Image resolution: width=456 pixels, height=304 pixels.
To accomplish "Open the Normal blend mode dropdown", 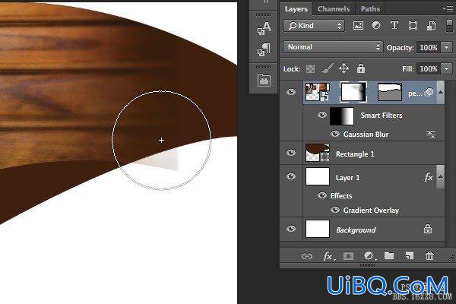I will click(332, 47).
